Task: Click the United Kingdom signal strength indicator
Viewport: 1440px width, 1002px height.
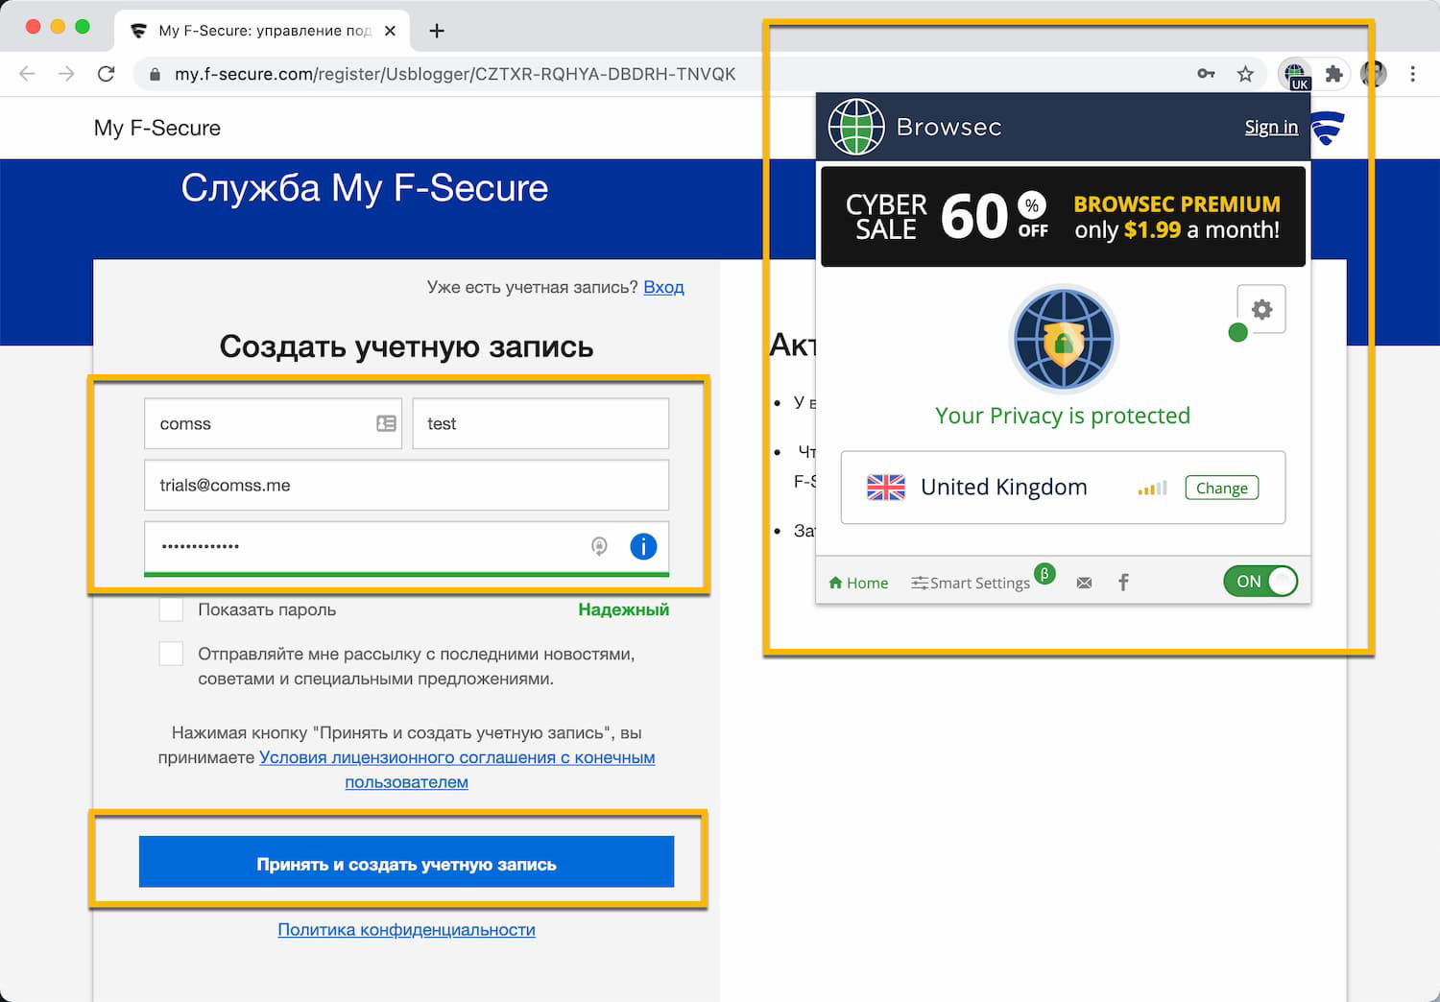Action: pyautogui.click(x=1151, y=488)
